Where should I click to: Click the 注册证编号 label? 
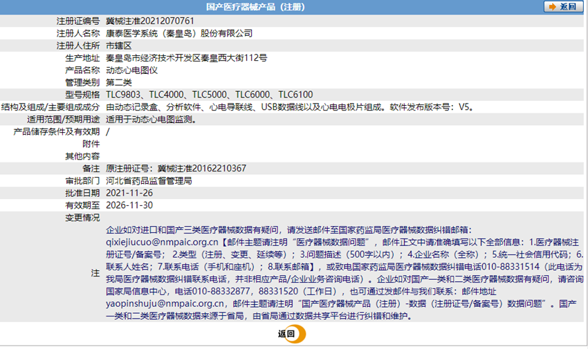pos(78,21)
